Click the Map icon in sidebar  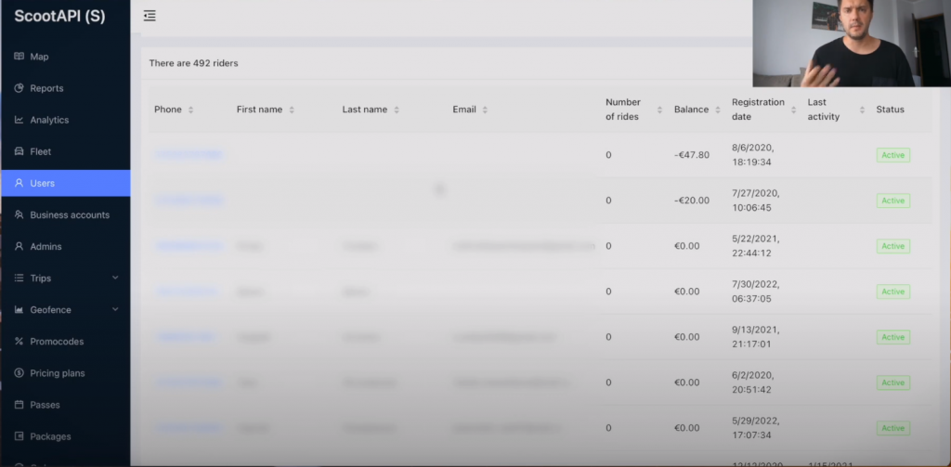(19, 57)
